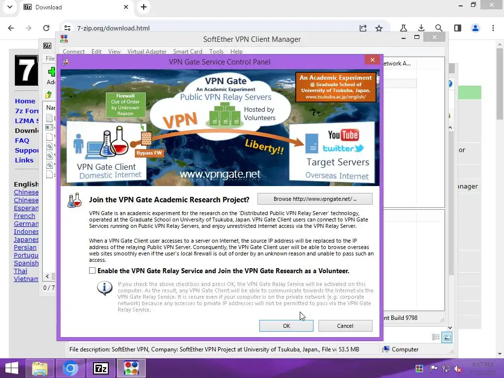Image resolution: width=504 pixels, height=378 pixels.
Task: Click muted volume tray icon
Action: pyautogui.click(x=458, y=369)
